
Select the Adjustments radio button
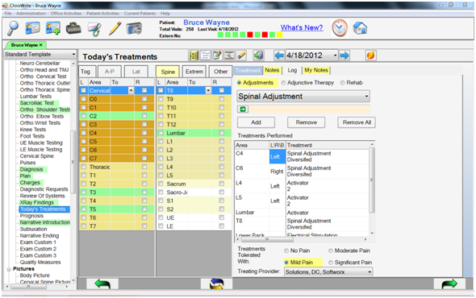[239, 83]
